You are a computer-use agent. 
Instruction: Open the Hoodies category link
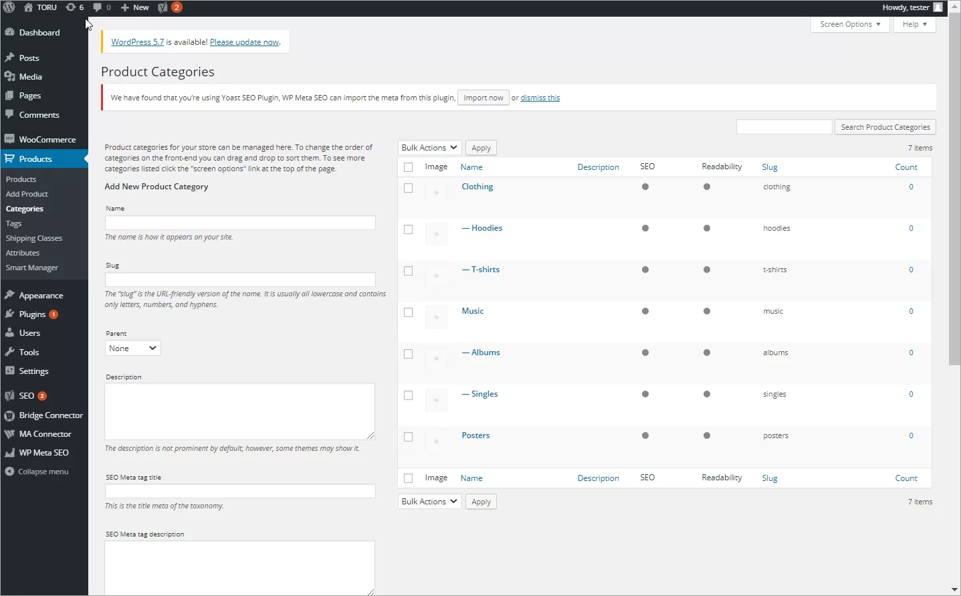click(487, 227)
